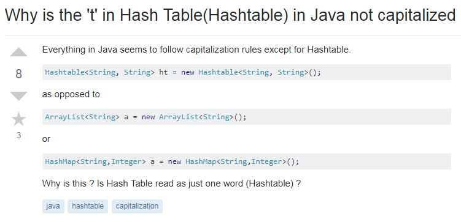Click the favorite count number 3

[x=18, y=135]
